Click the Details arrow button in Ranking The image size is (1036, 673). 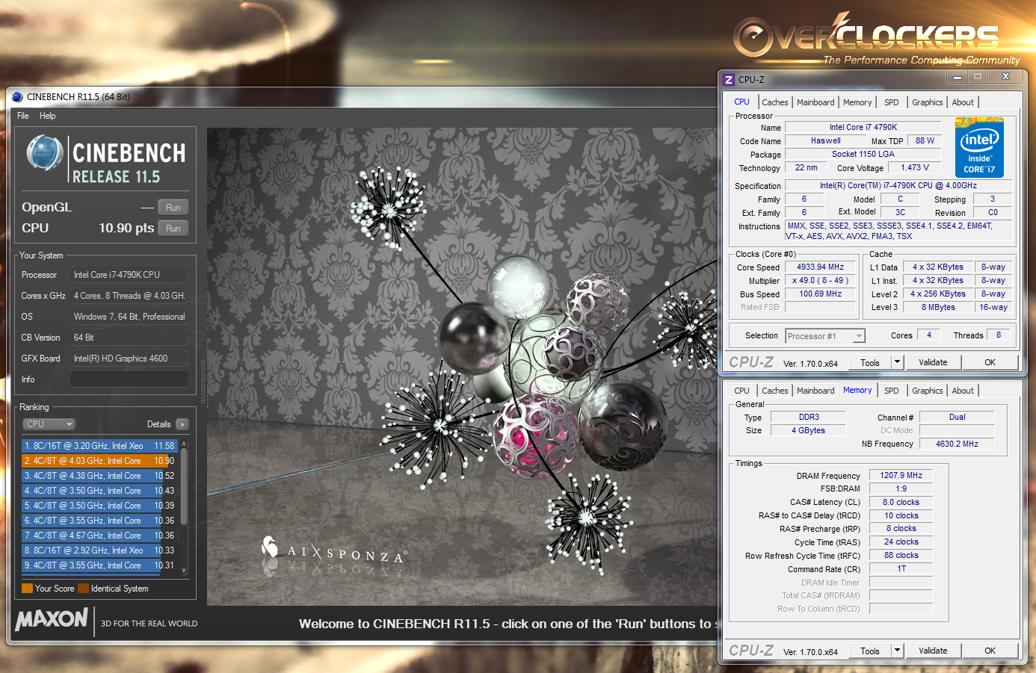[x=182, y=424]
